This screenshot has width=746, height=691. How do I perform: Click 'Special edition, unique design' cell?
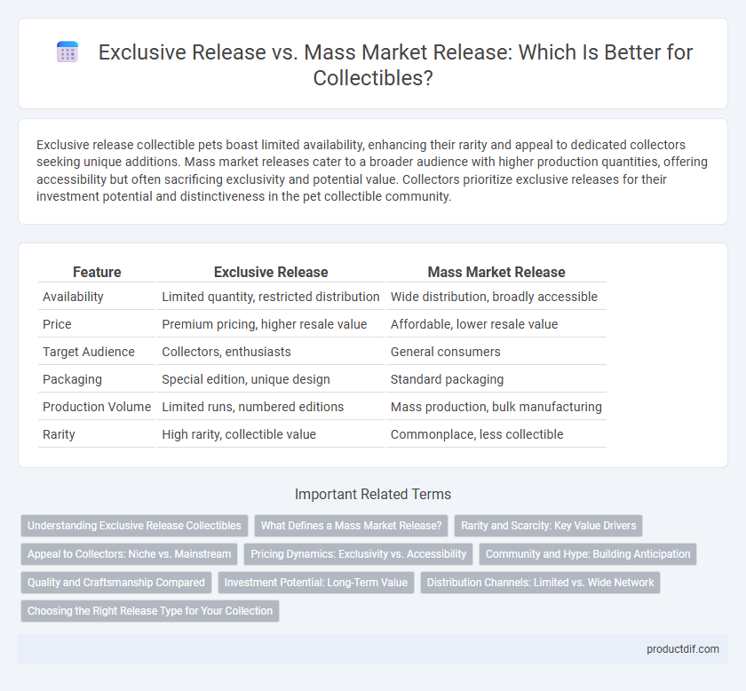[x=271, y=379]
